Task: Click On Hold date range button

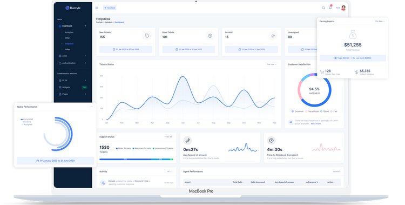Action: [252, 49]
